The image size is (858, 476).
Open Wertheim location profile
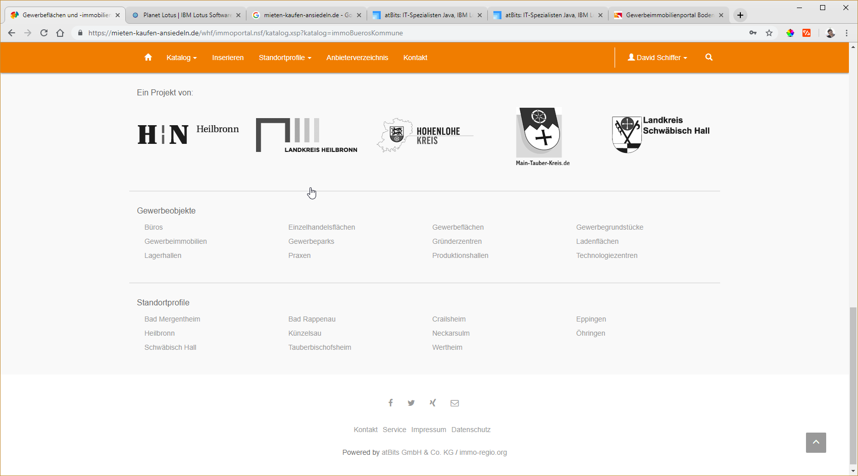point(447,347)
